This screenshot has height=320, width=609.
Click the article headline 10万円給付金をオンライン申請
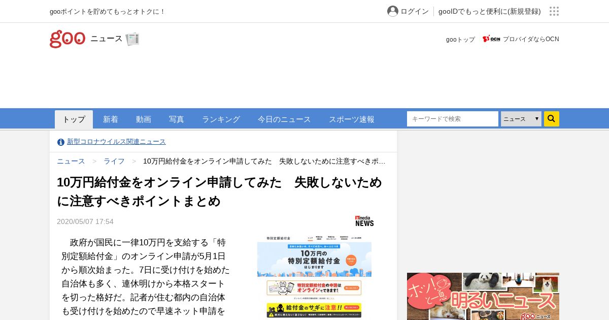pos(219,191)
